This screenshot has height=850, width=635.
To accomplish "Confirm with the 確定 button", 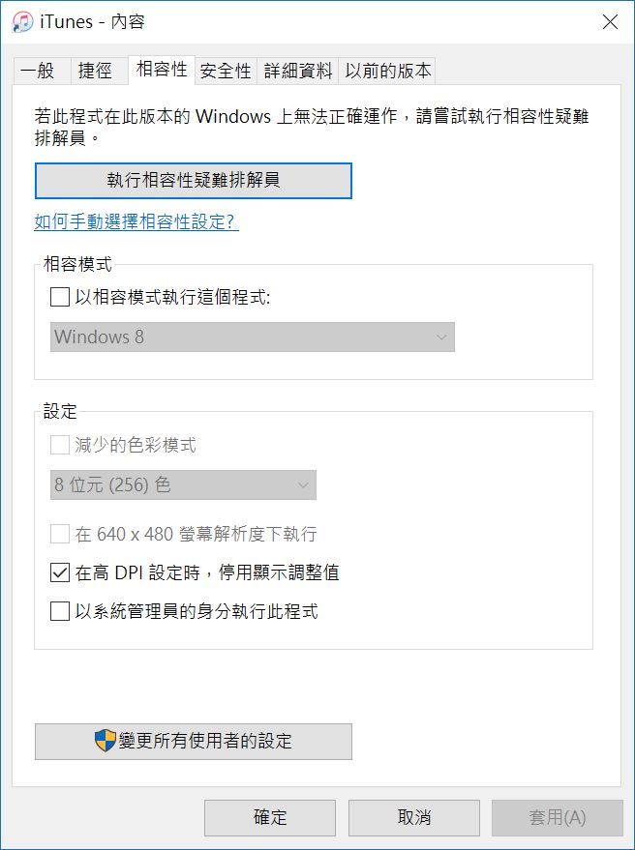I will [270, 817].
